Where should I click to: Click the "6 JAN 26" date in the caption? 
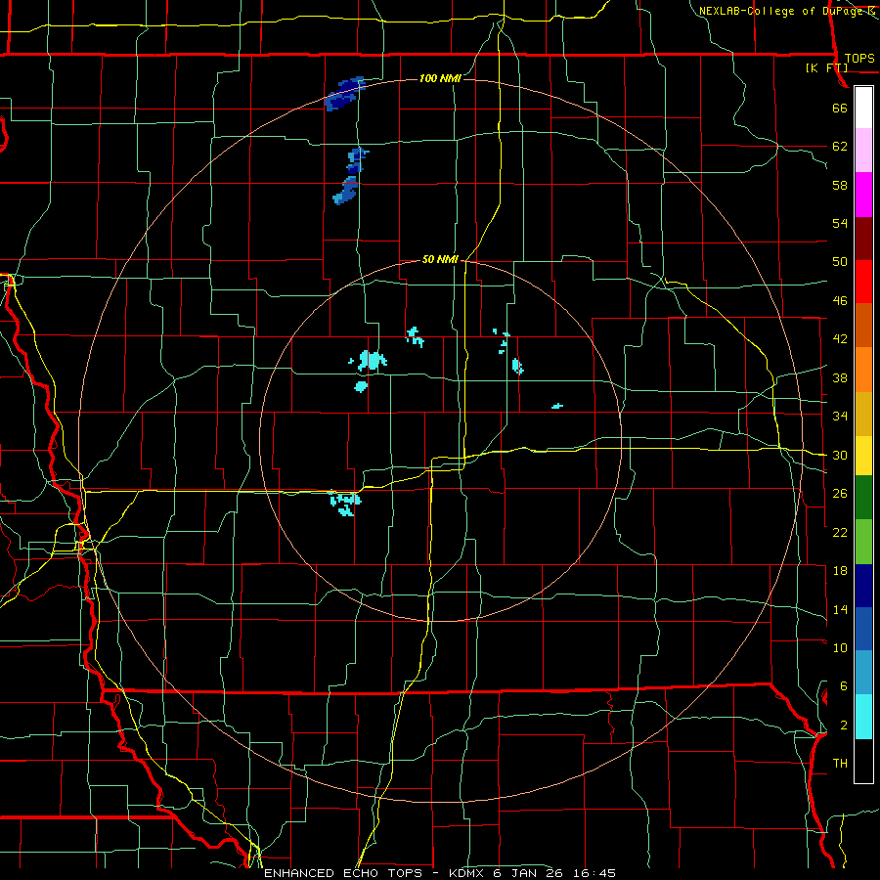tap(529, 873)
